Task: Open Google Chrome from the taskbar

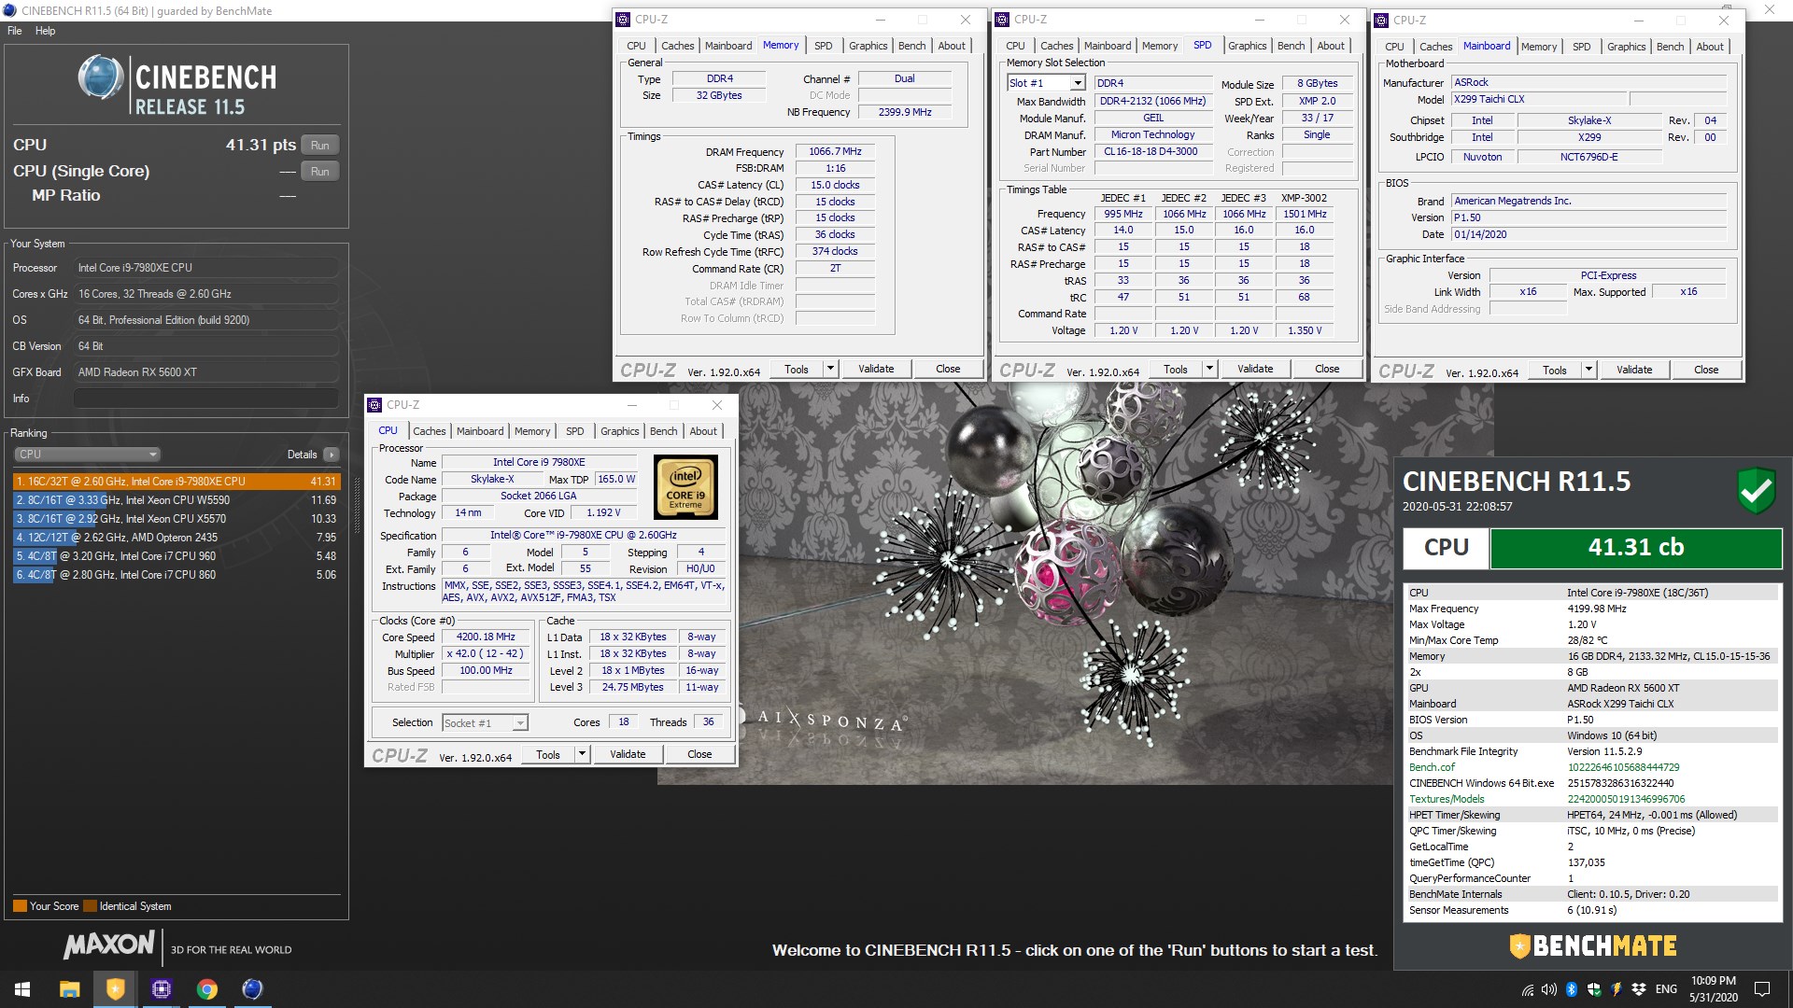Action: pos(207,989)
